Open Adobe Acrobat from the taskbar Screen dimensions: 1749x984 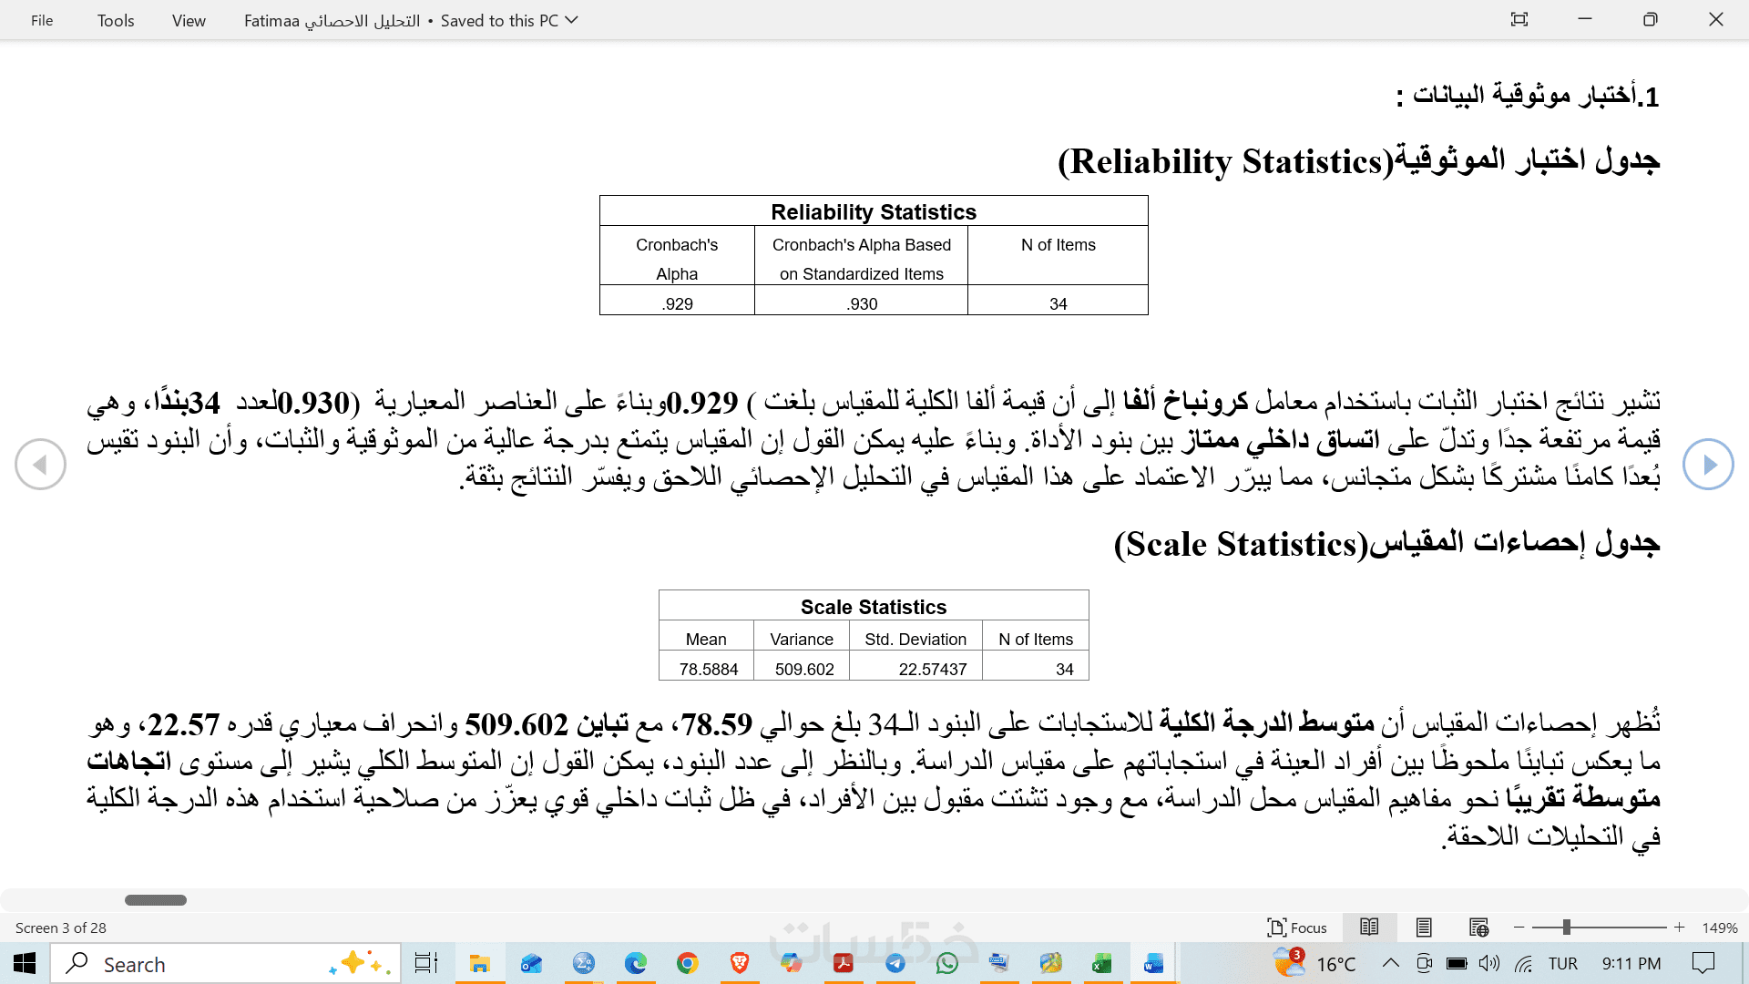click(x=844, y=963)
